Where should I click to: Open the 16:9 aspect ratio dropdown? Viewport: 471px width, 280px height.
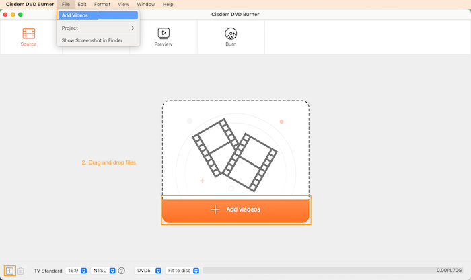(x=76, y=271)
